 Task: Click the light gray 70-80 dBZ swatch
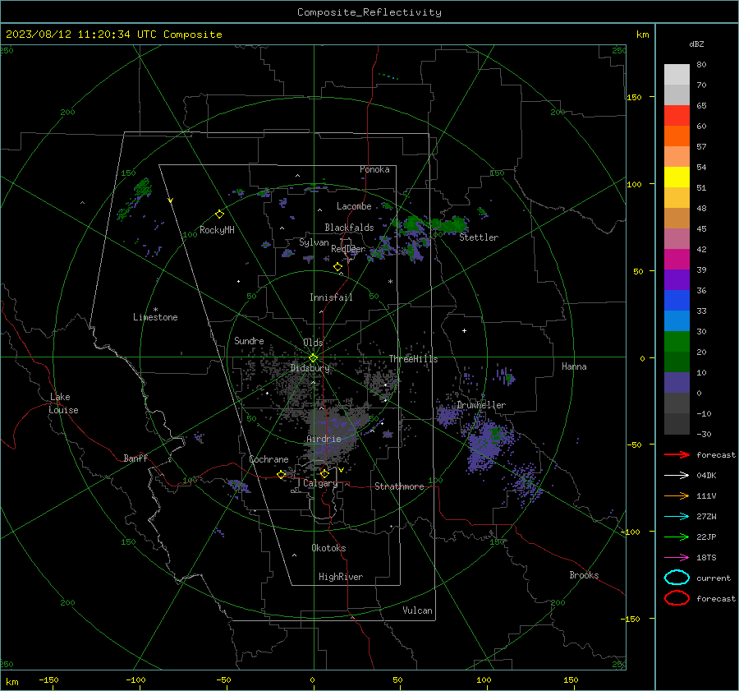[677, 75]
